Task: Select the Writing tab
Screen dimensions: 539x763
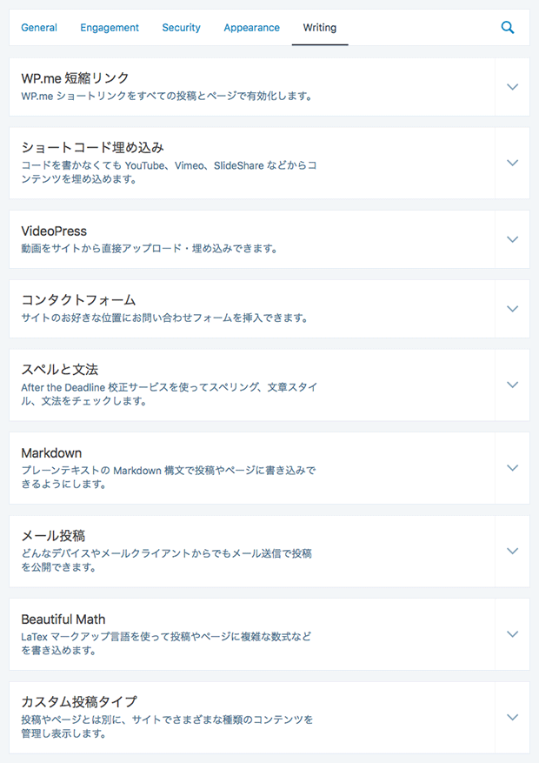Action: click(319, 28)
